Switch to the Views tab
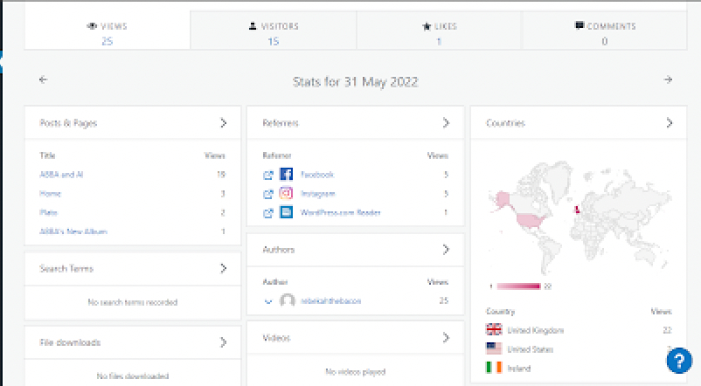 108,30
